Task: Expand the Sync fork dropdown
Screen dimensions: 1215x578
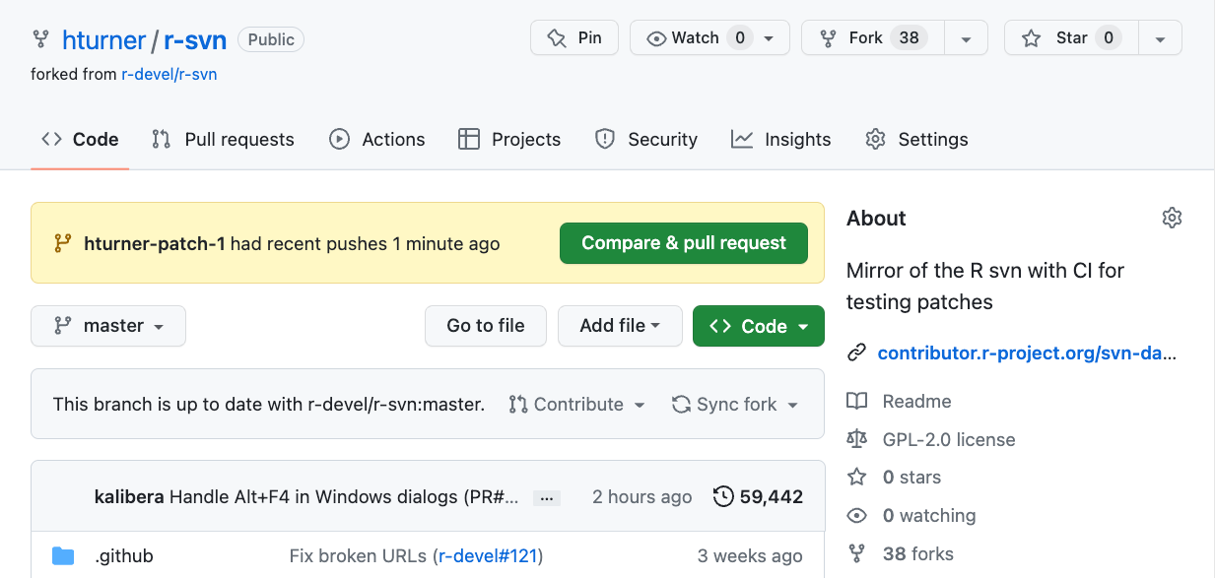Action: (x=735, y=405)
